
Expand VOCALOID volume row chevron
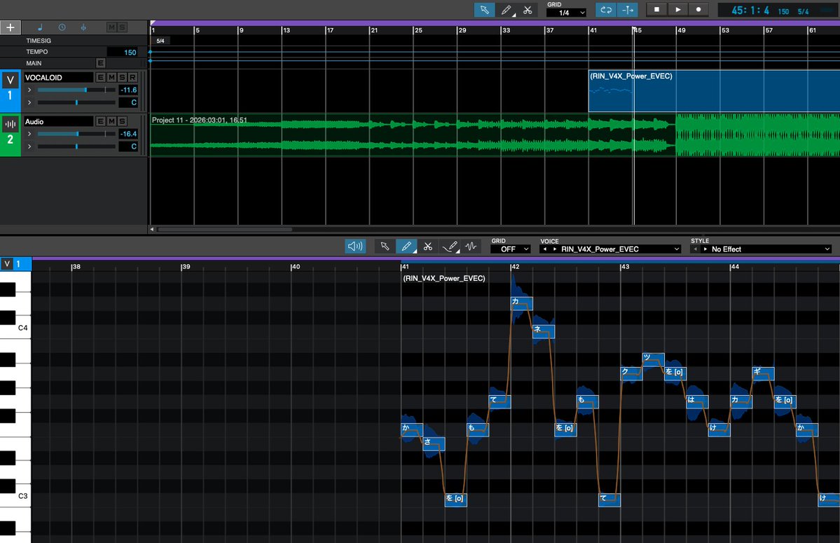[29, 90]
